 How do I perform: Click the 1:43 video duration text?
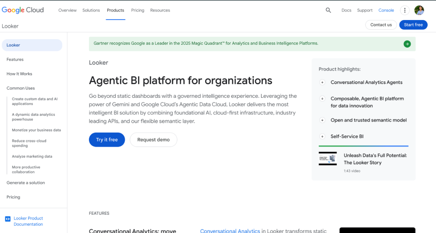[x=352, y=171]
